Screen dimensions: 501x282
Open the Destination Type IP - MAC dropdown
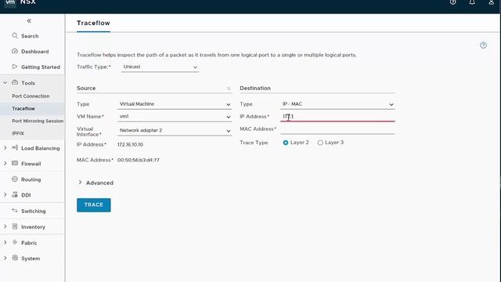coord(337,104)
